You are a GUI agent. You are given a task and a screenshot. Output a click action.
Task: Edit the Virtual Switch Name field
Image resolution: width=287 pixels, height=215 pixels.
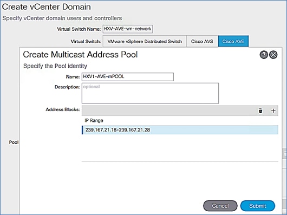pyautogui.click(x=128, y=29)
